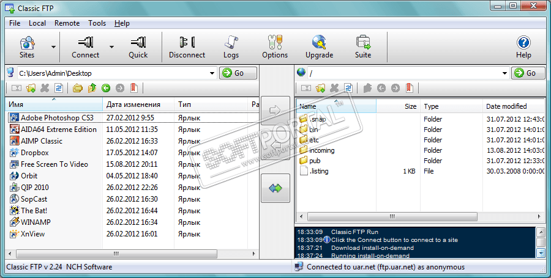Expand the Sites dropdown arrow
551x278 pixels.
(x=53, y=47)
